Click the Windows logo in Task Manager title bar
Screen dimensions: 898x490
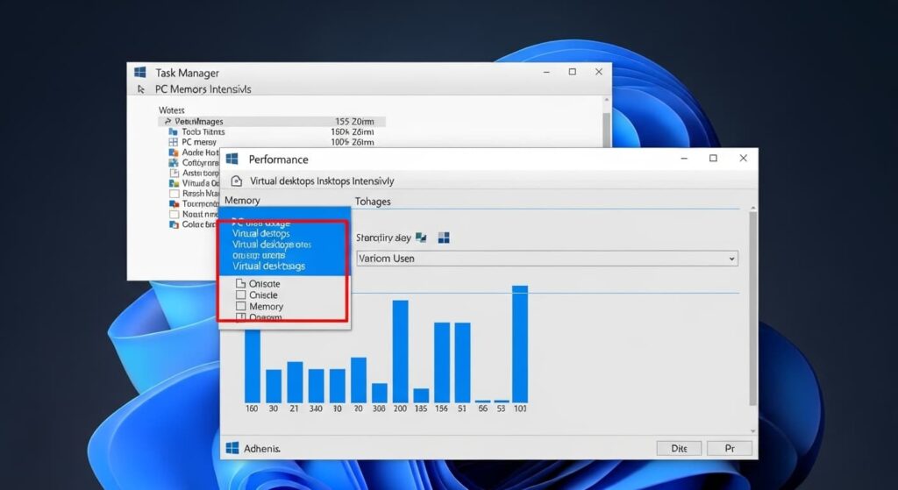click(x=140, y=73)
